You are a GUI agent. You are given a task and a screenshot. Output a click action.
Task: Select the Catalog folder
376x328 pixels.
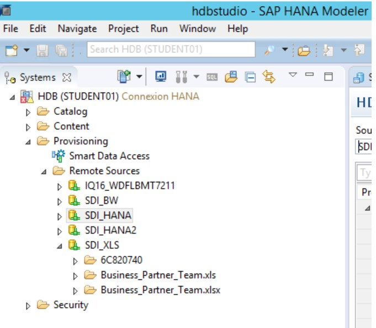pyautogui.click(x=62, y=111)
